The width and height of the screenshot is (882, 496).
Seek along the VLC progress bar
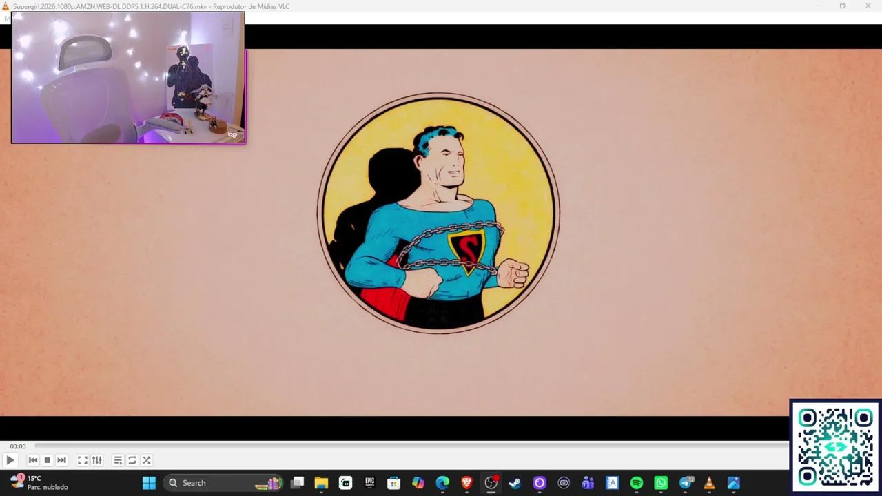[411, 446]
